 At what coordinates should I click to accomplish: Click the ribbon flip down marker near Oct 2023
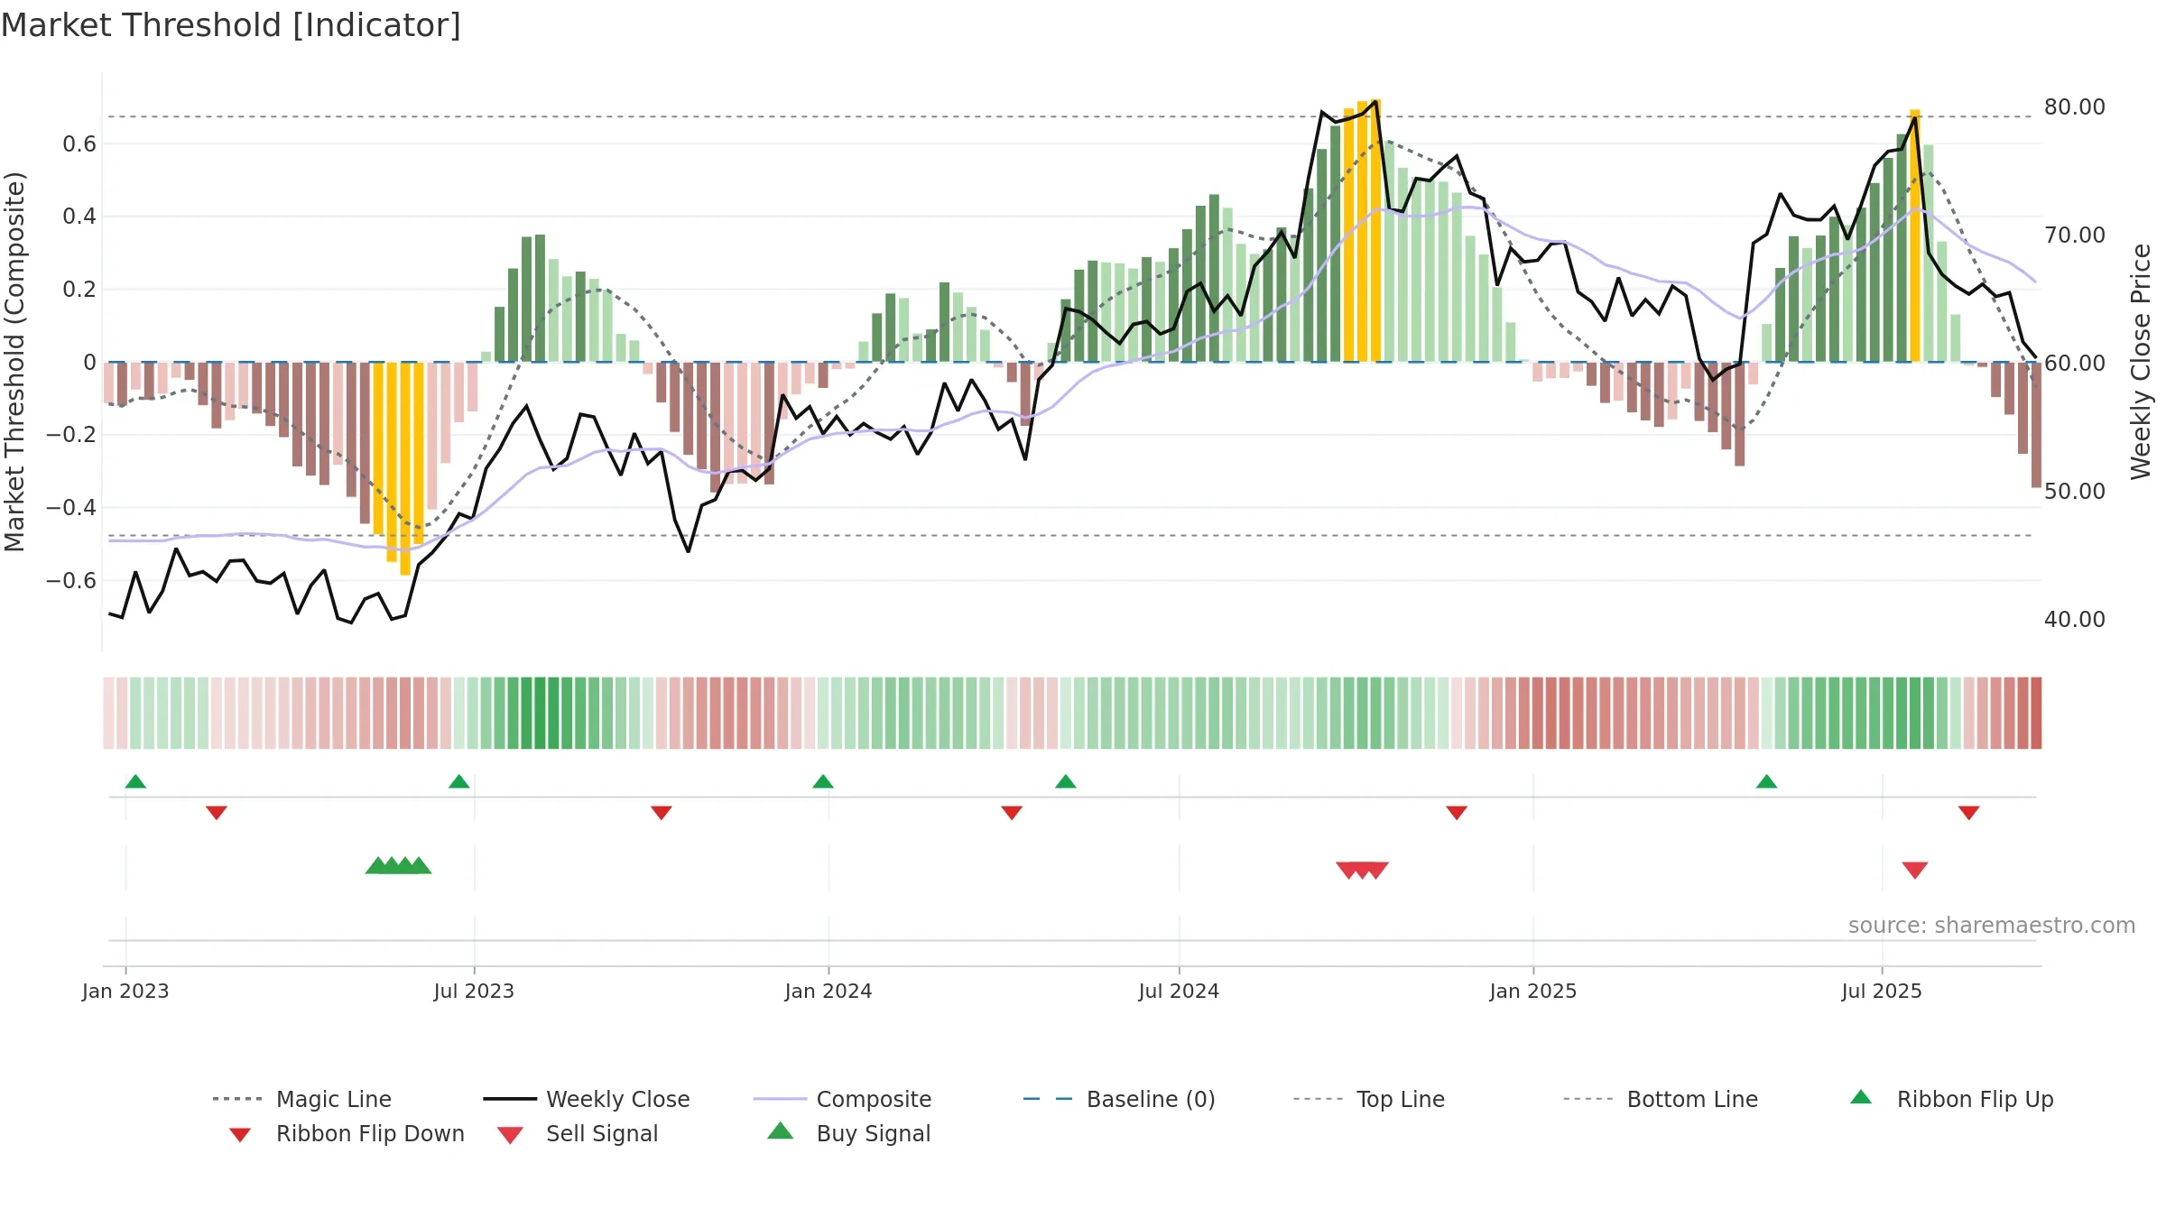click(x=662, y=813)
